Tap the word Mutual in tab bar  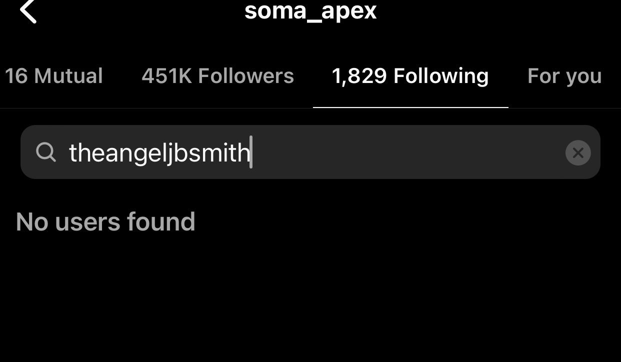coord(68,76)
